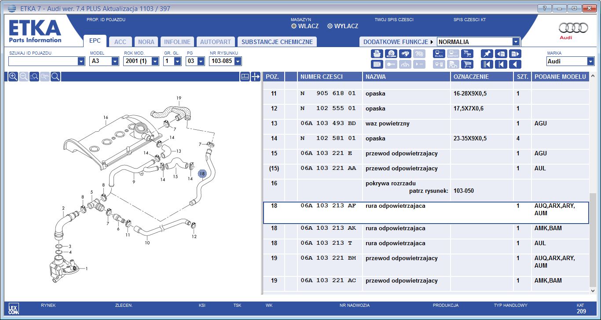Open the NORA tab
Viewport: 601px width, 320px height.
click(146, 42)
